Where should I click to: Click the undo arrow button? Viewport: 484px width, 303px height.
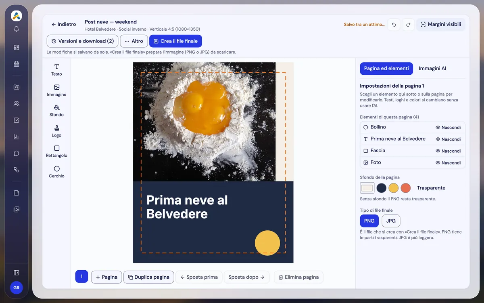[x=394, y=25]
